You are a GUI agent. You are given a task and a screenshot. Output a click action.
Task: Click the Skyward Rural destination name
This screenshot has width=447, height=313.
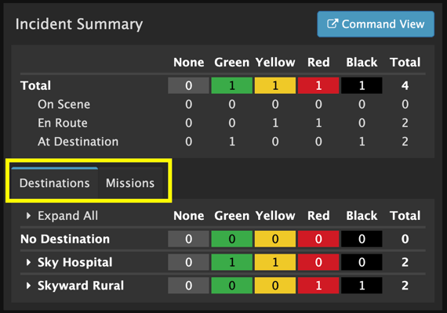(81, 286)
